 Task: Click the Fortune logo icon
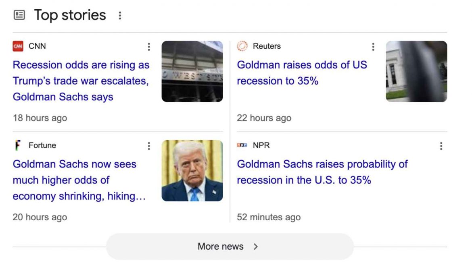click(x=18, y=145)
